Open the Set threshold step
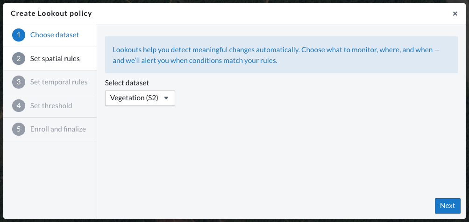The image size is (469, 222). [51, 106]
